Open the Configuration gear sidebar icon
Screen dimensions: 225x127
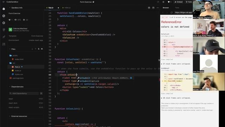point(4,23)
